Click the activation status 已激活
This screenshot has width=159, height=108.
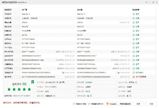coord(88,87)
